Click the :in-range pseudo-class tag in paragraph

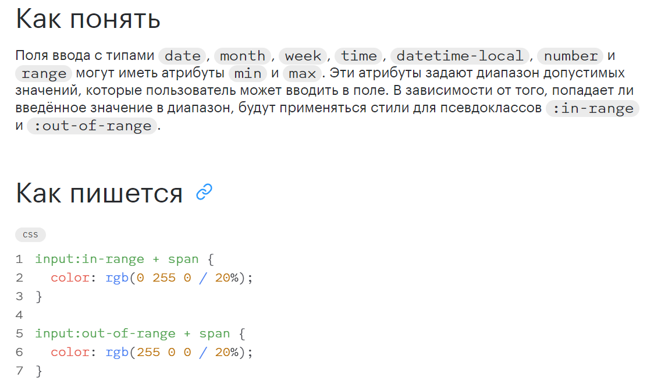click(592, 108)
